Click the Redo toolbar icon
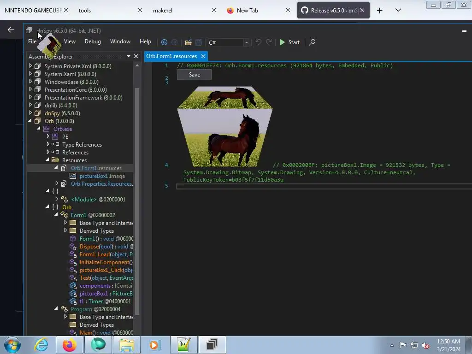The width and height of the screenshot is (472, 354). click(269, 42)
